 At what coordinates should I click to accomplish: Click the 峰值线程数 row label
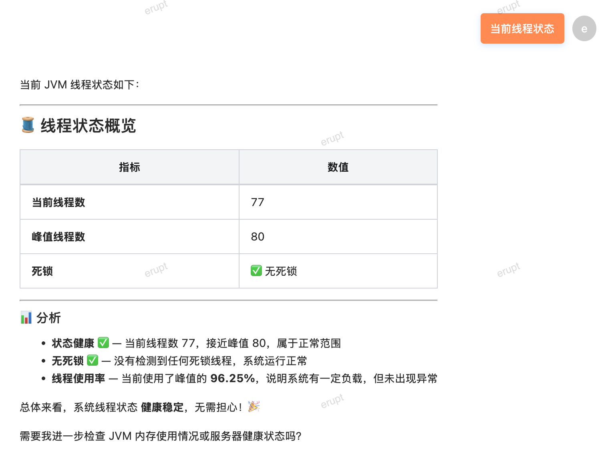click(58, 237)
